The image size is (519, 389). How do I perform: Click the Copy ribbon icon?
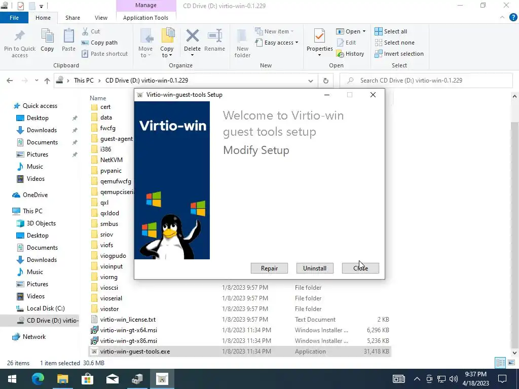47,36
